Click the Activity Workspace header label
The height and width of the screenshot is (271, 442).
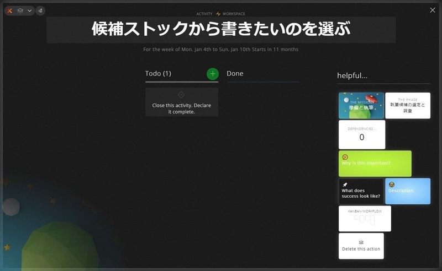pos(220,13)
